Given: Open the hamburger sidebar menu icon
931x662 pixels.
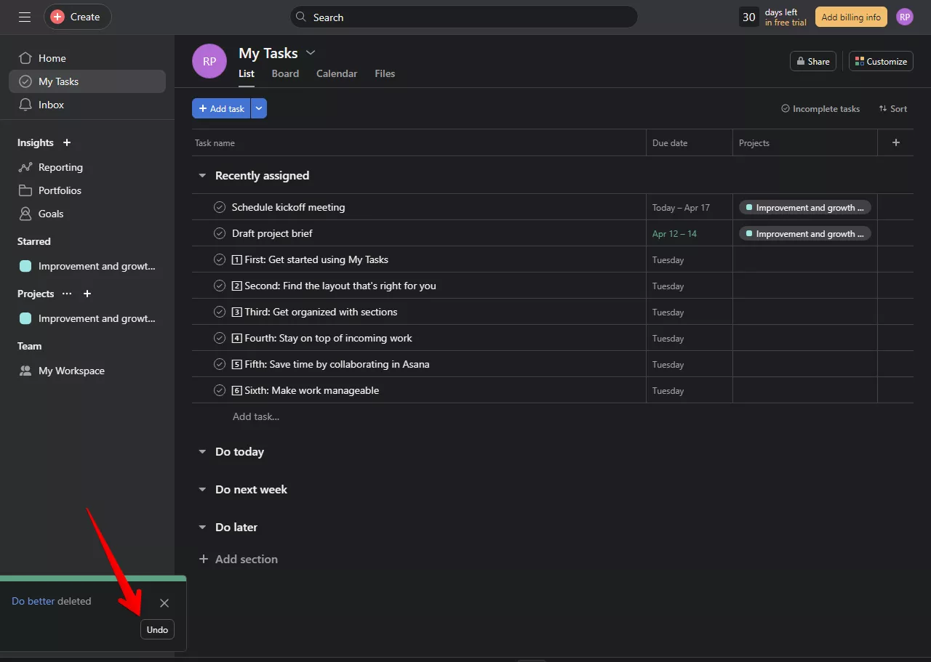Looking at the screenshot, I should 25,17.
